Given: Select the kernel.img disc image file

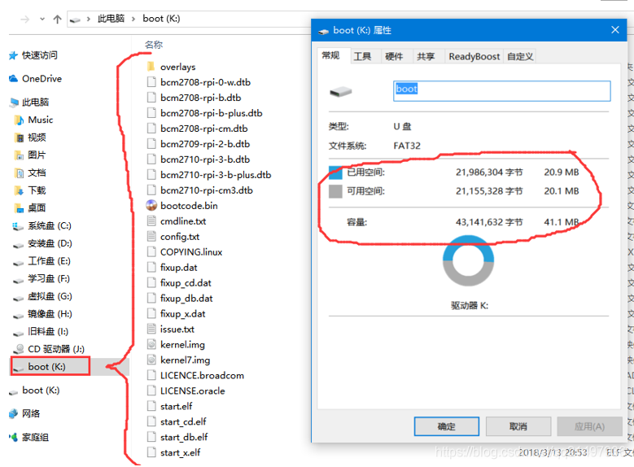Looking at the screenshot, I should (x=176, y=344).
